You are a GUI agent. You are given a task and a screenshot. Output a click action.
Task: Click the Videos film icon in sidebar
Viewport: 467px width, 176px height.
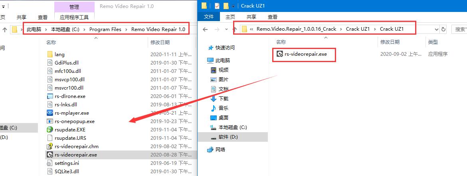[213, 70]
